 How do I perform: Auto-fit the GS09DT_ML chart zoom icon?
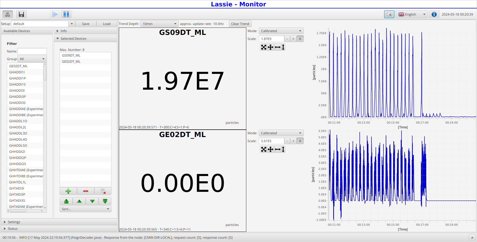tap(264, 47)
